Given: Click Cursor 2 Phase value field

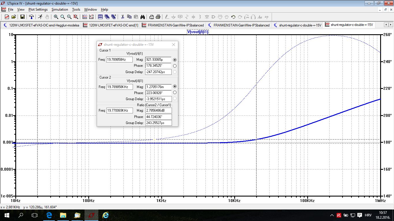Looking at the screenshot, I should pos(158,93).
